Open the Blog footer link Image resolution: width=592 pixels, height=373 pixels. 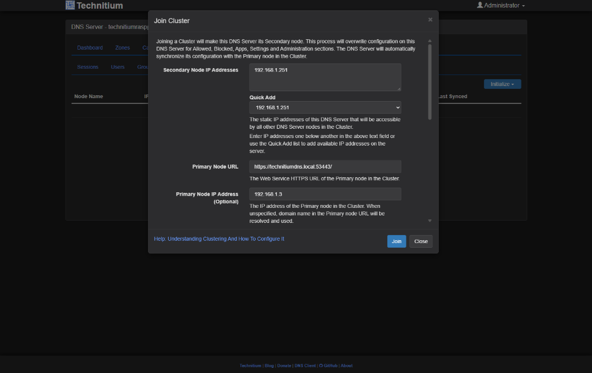tap(269, 366)
